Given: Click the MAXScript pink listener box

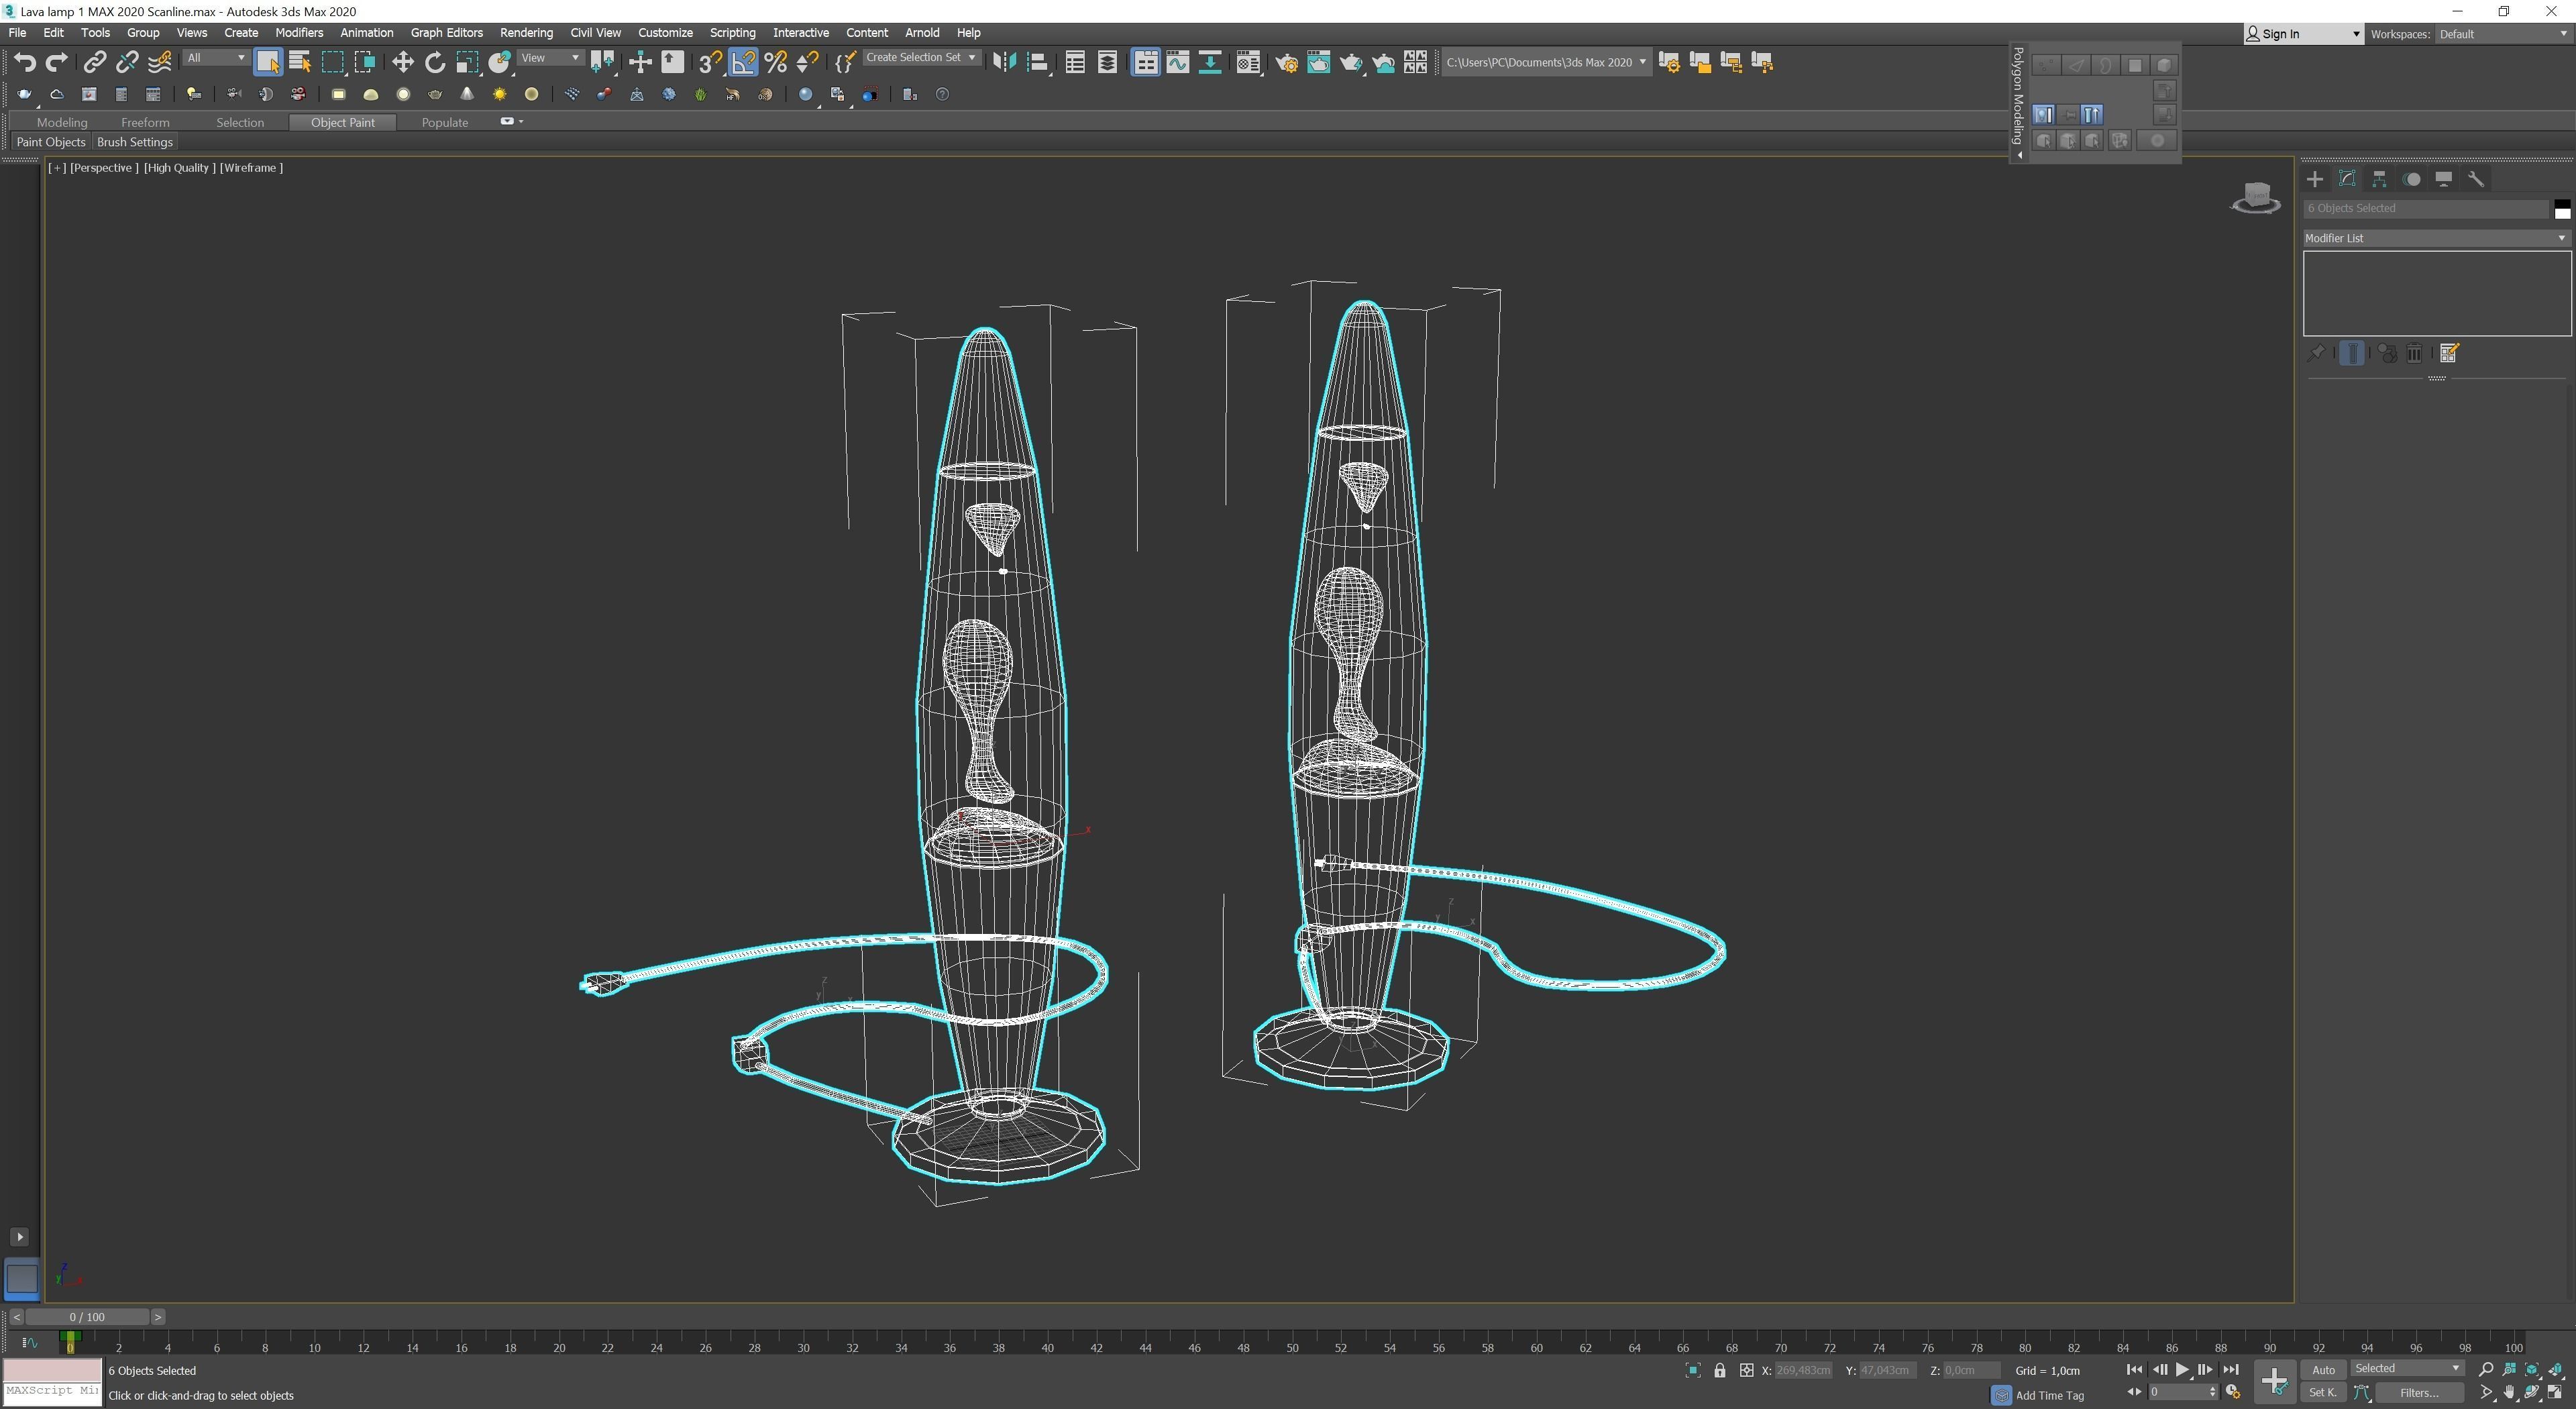Looking at the screenshot, I should pos(52,1370).
